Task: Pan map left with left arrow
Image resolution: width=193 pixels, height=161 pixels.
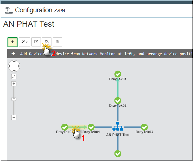Action: pyautogui.click(x=9, y=66)
